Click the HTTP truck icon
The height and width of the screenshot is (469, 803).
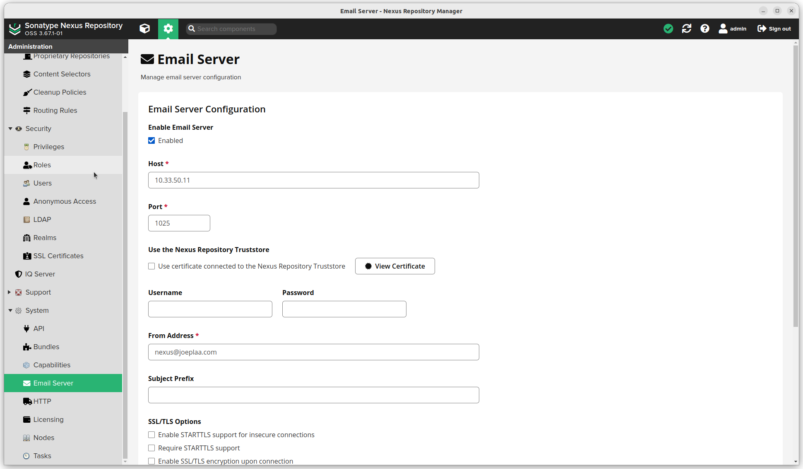click(27, 401)
